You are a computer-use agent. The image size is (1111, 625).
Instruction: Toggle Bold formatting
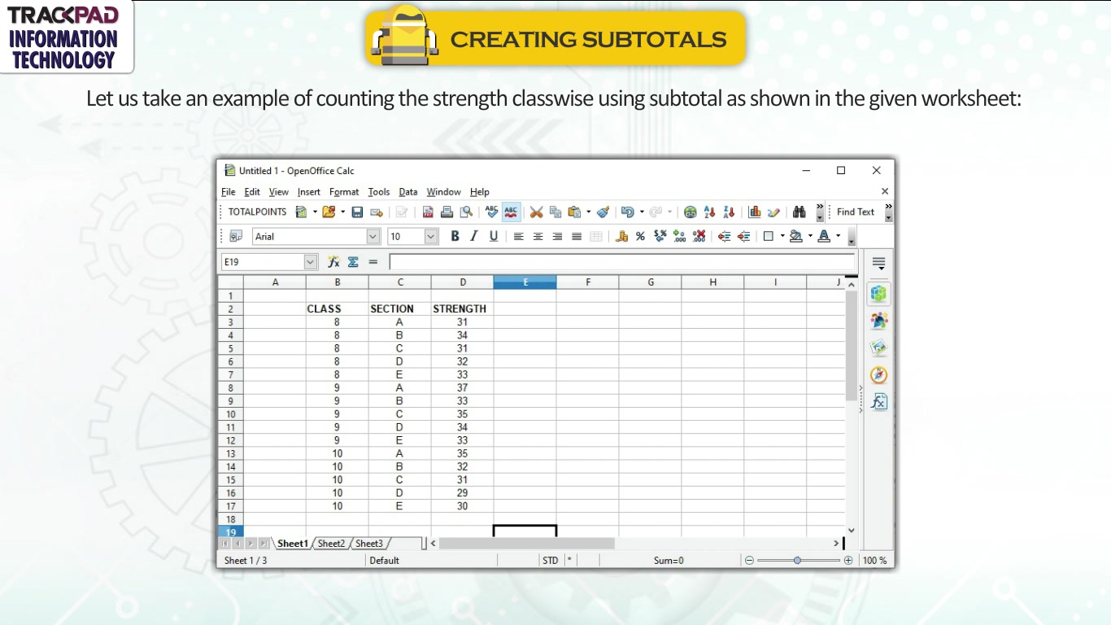point(455,236)
